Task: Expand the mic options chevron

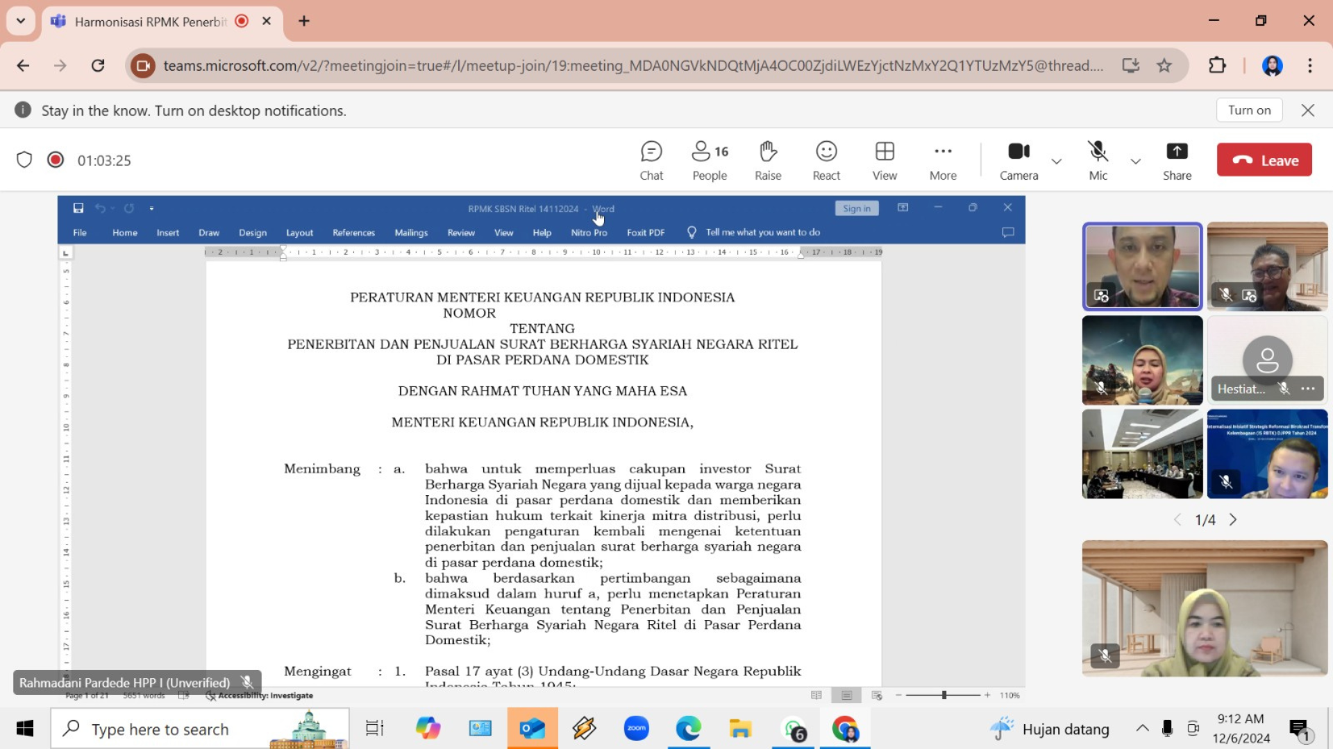Action: tap(1136, 162)
